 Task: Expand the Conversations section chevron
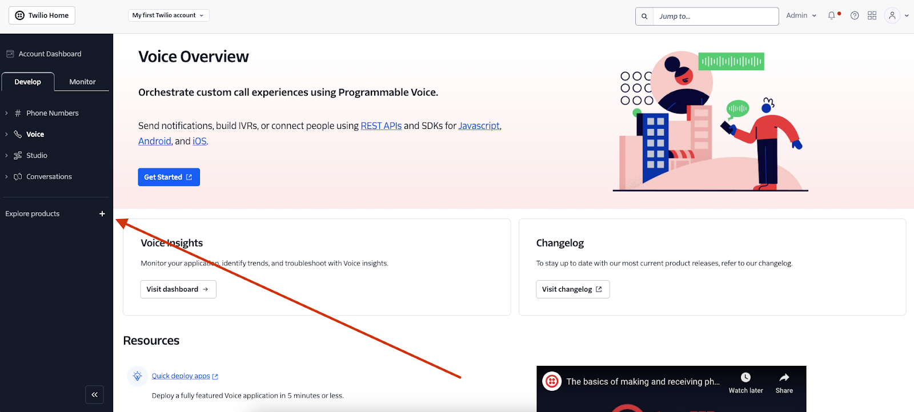point(7,176)
